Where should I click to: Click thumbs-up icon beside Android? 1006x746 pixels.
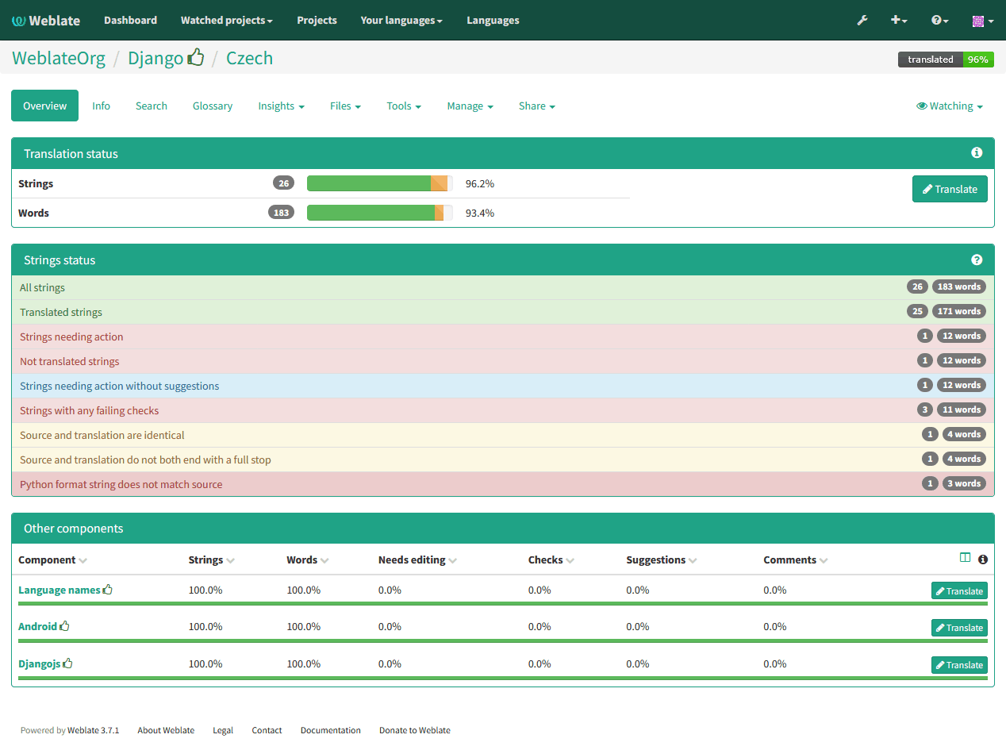point(65,626)
